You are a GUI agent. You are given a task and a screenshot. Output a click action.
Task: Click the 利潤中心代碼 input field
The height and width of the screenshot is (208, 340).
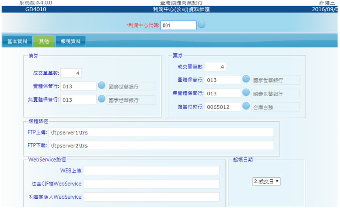[178, 25]
